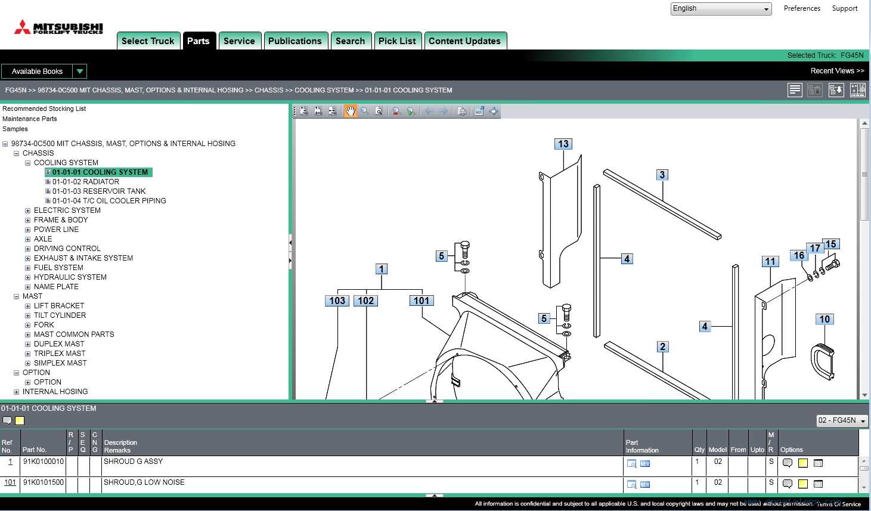
Task: Click the zoom out red magnifier icon
Action: point(396,111)
